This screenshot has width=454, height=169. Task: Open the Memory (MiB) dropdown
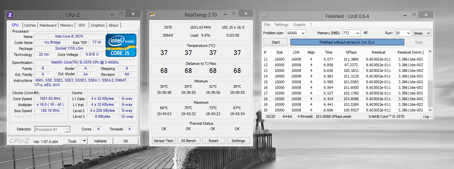pos(357,33)
